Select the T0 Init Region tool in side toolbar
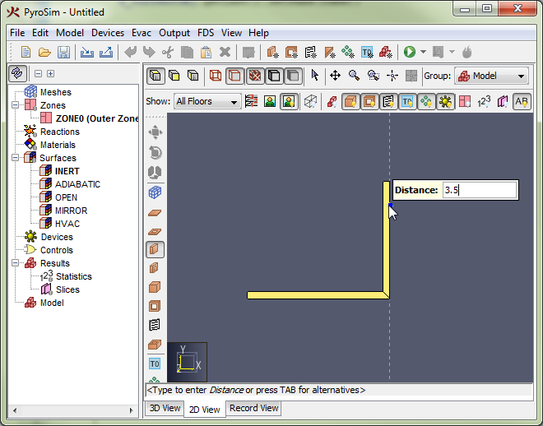 tap(155, 363)
